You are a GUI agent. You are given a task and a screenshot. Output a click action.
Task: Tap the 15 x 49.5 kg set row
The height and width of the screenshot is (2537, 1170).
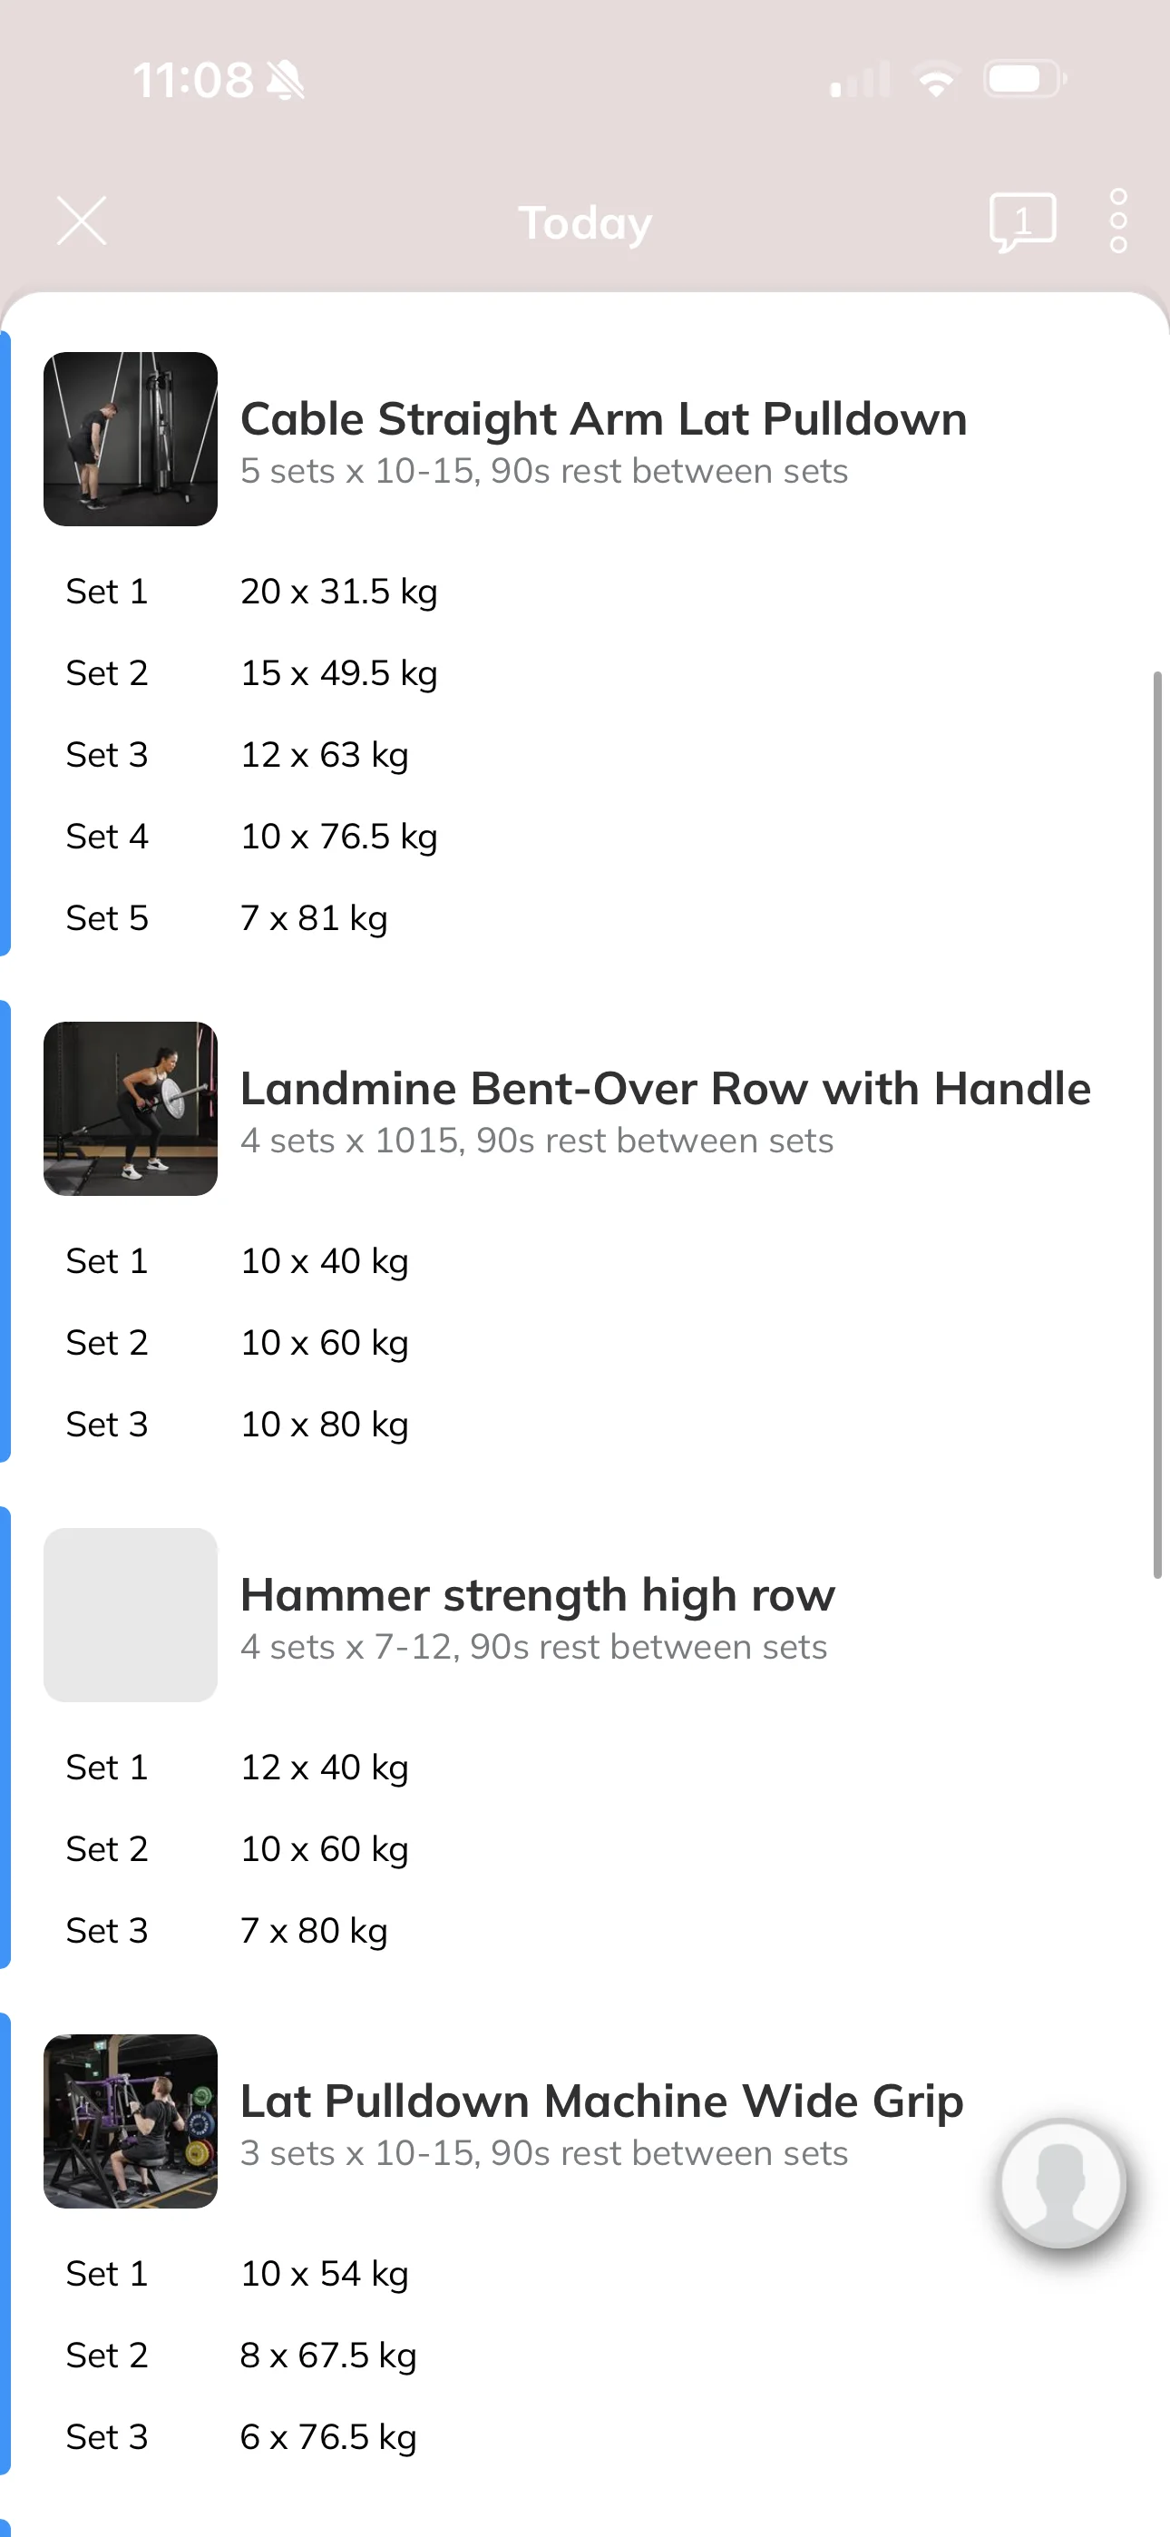[585, 672]
